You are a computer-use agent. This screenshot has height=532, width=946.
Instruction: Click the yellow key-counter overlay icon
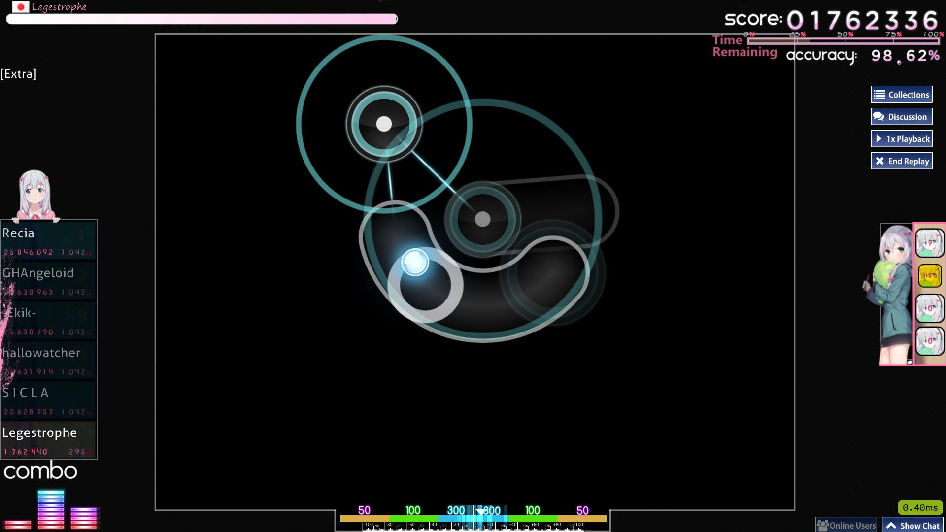coord(929,275)
